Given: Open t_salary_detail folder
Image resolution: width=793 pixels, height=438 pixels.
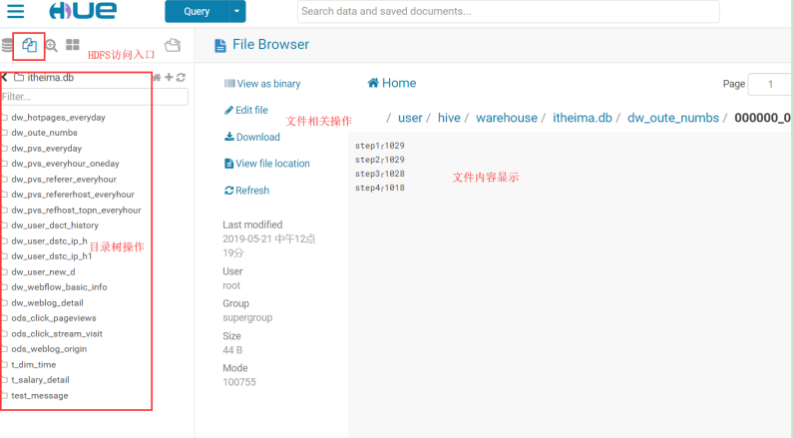Looking at the screenshot, I should 41,379.
